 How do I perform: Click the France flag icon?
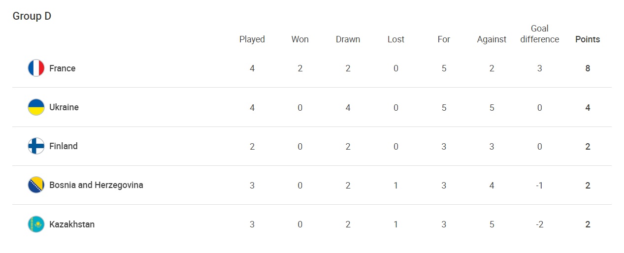click(36, 68)
